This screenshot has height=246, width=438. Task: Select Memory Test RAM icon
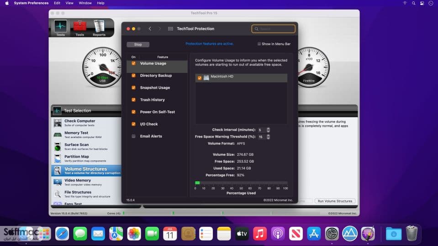58,135
